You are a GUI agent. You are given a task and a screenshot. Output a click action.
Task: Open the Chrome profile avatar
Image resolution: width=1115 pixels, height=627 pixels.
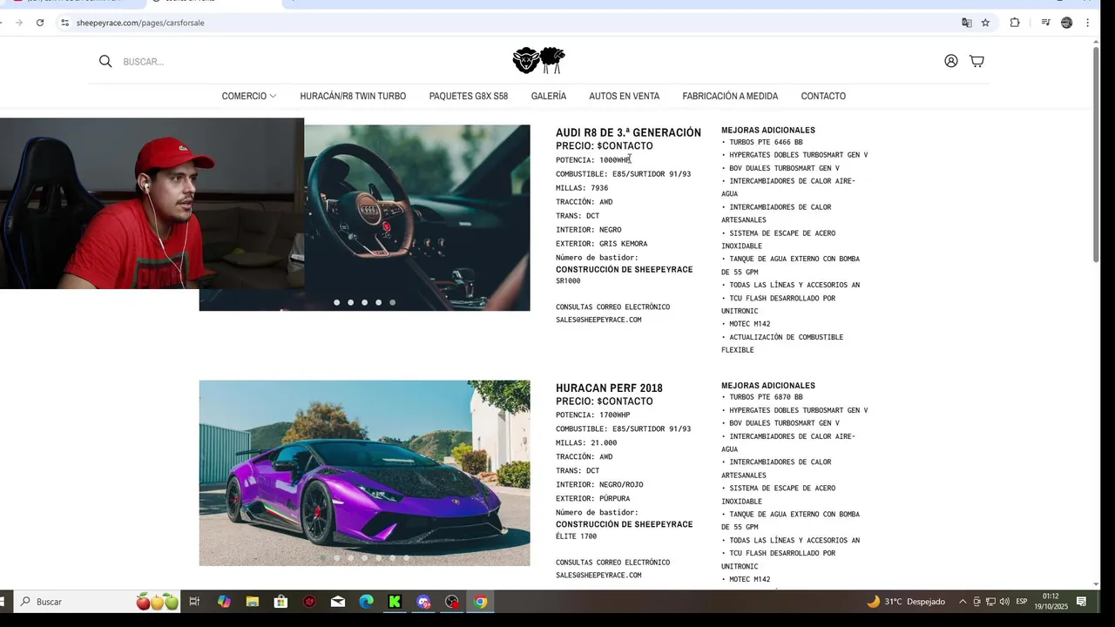1066,23
